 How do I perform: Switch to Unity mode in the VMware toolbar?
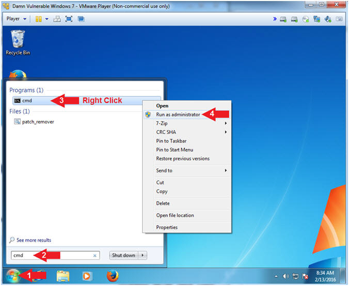(x=81, y=19)
